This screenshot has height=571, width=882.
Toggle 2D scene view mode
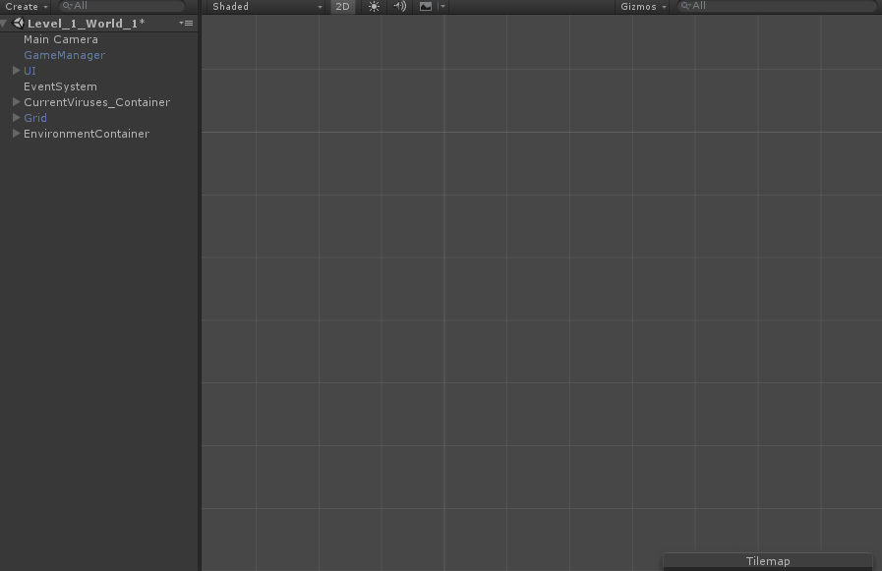point(342,7)
